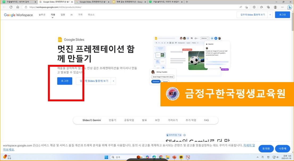Expand dropdown arrow next to hero 업무에 Slides 활용해 보기

pyautogui.click(x=113, y=81)
